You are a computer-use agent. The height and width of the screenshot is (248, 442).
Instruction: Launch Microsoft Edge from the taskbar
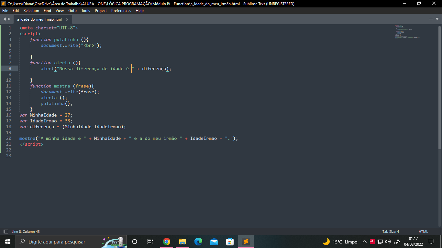pyautogui.click(x=198, y=242)
